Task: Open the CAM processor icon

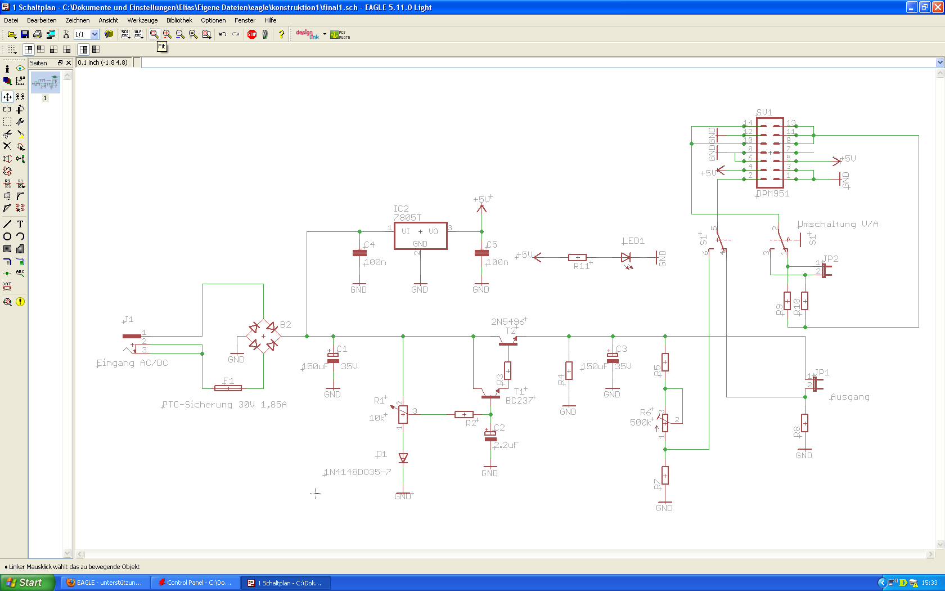Action: click(51, 34)
